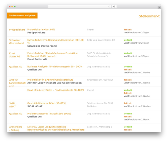Screen dimensions: 168x142
Task: Click location Ringstrasse 10 7000 Chur
Action: point(100,80)
